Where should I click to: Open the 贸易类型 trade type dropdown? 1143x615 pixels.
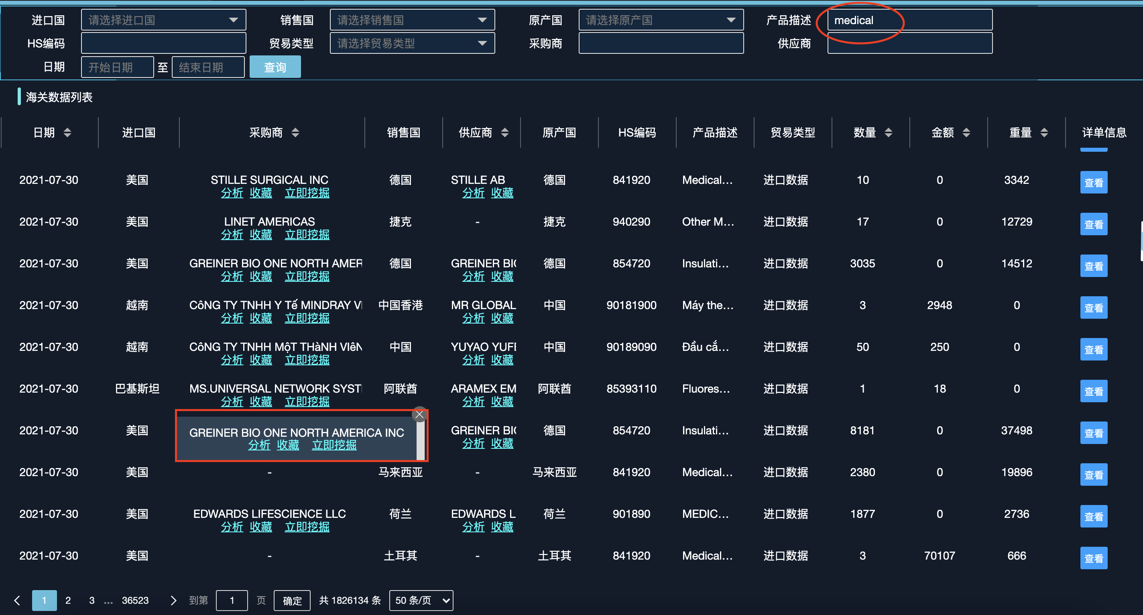[x=412, y=43]
